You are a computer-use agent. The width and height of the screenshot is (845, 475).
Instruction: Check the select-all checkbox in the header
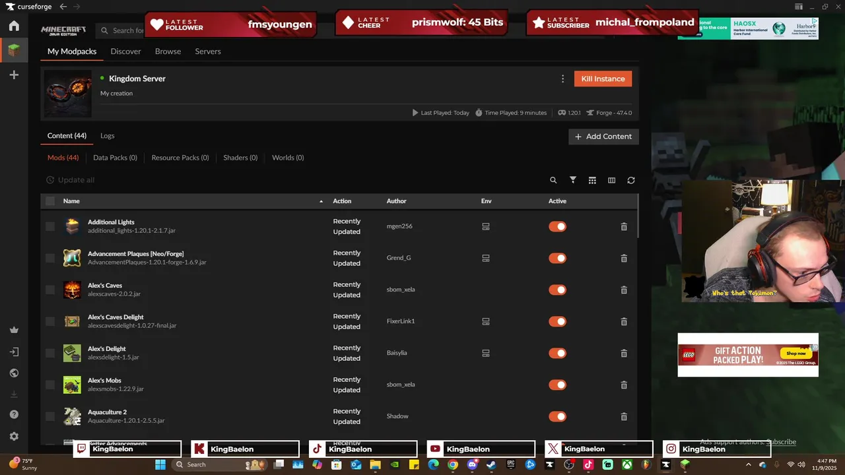point(50,201)
